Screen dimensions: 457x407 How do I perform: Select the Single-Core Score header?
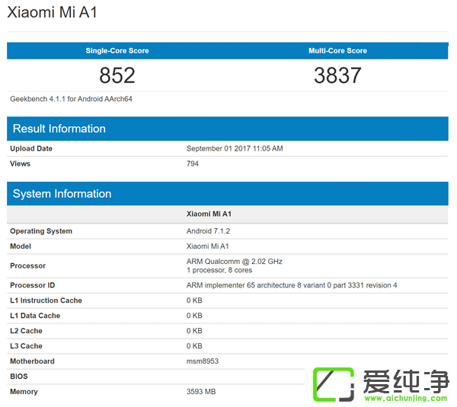click(117, 51)
